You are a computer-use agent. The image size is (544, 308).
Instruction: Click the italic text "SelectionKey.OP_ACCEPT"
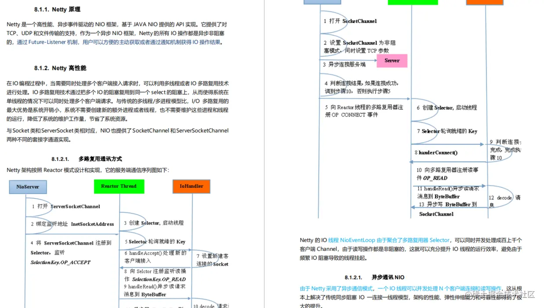tap(61, 262)
